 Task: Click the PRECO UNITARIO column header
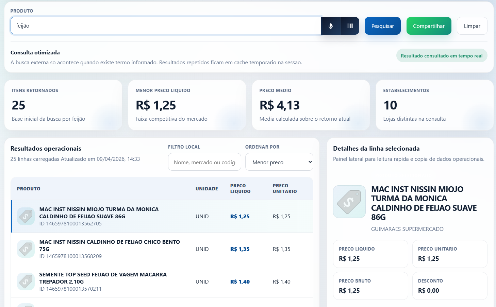click(285, 189)
